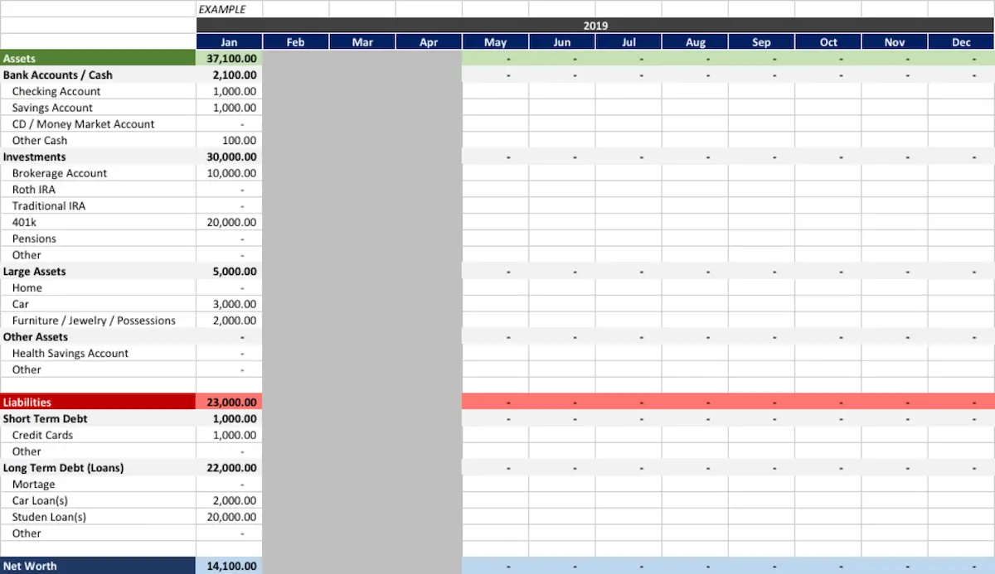
Task: Select the Feb column header
Action: (296, 42)
